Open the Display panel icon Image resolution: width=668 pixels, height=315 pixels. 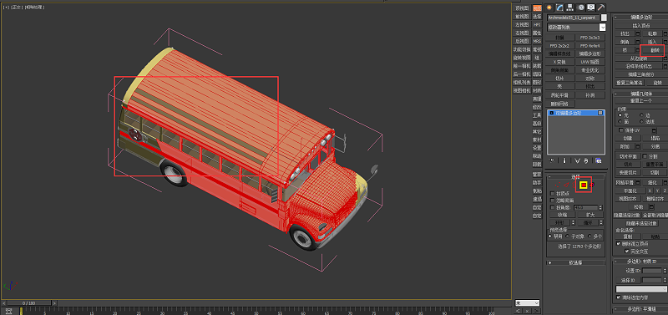591,8
